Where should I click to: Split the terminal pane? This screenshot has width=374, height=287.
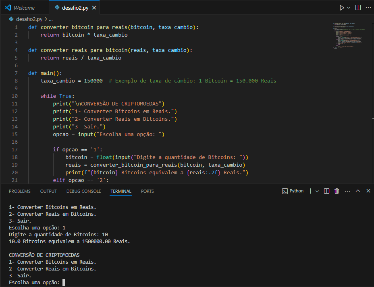tap(327, 191)
